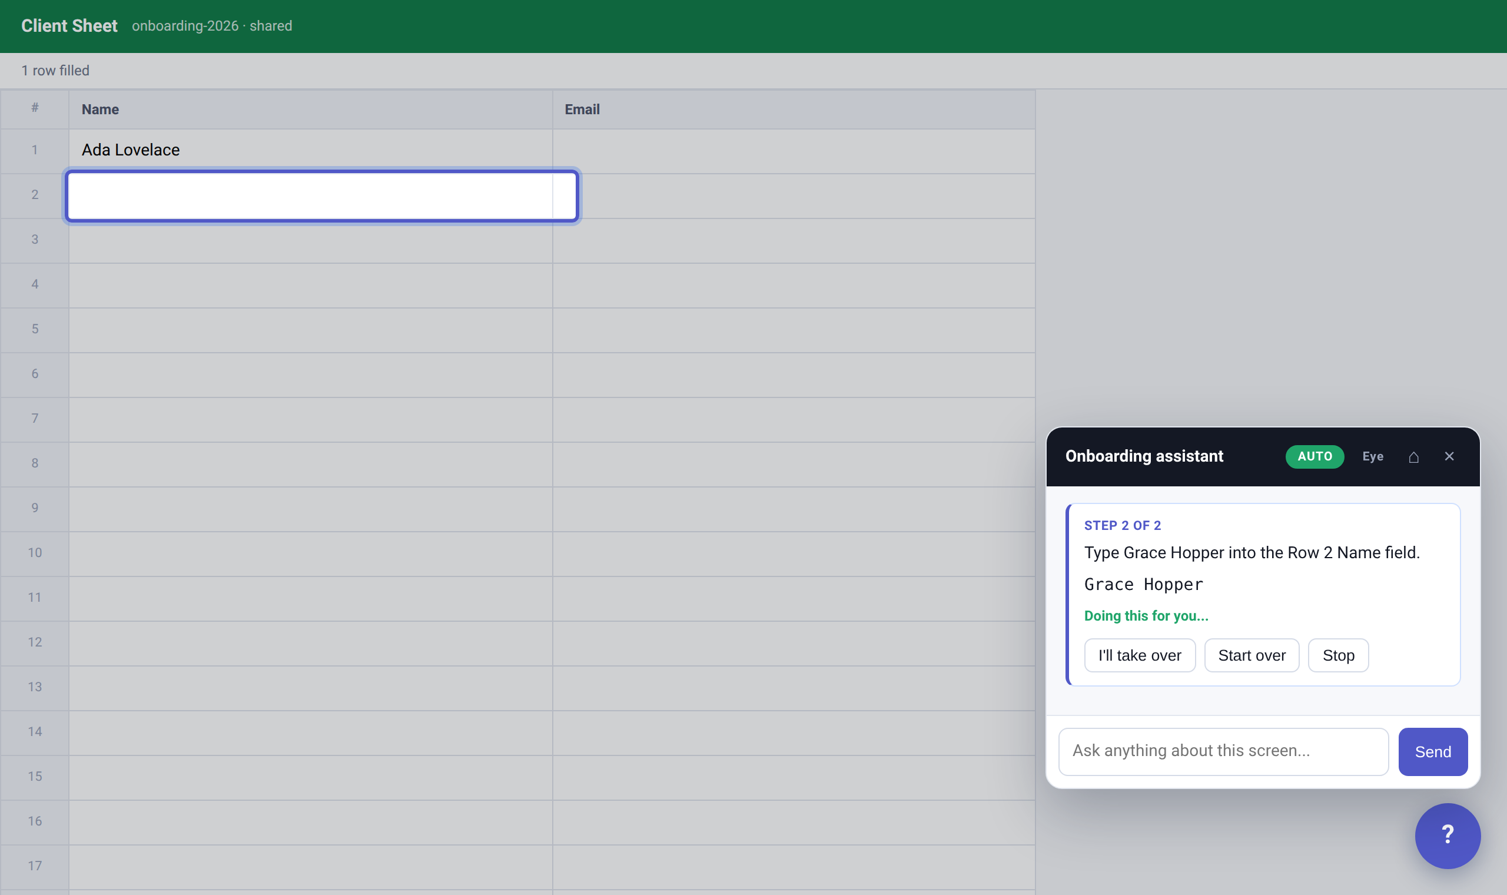
Task: Focus the Ask anything about this screen field
Action: [1223, 751]
